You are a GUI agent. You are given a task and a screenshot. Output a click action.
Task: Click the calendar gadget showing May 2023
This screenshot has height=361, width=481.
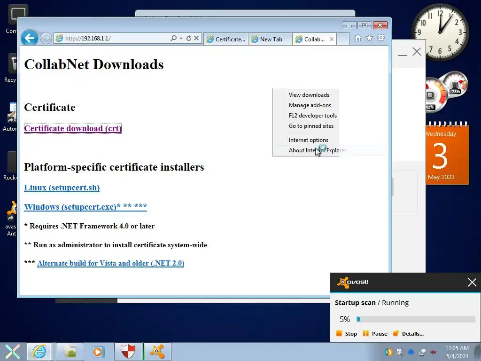click(447, 154)
